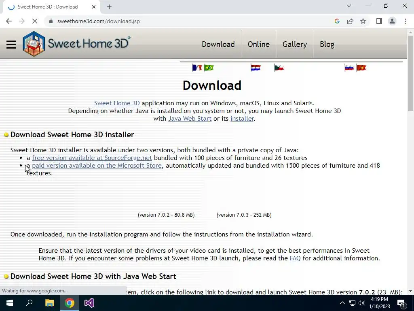
Task: Click text version 7.0.3 - 252 MB
Action: coord(244,215)
